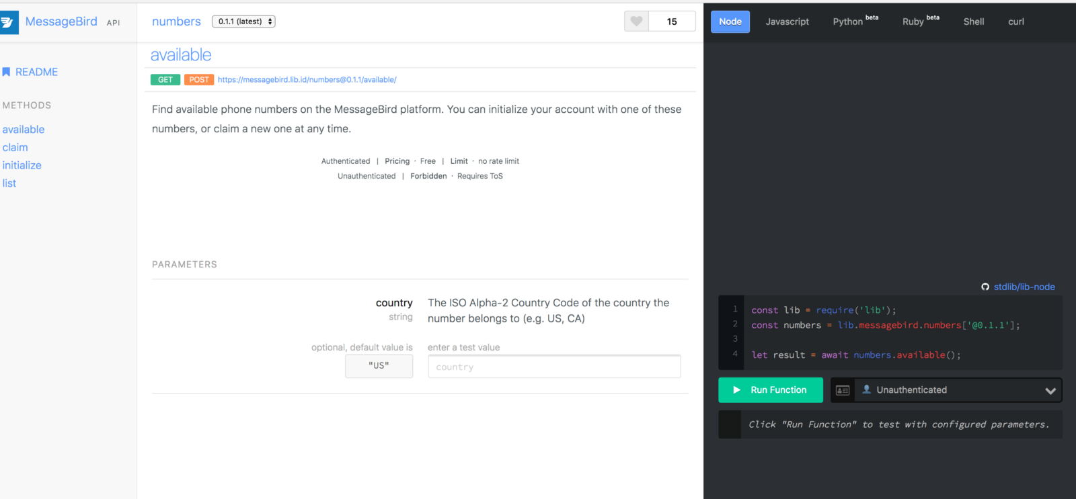
Task: Click the GitHub icon beside stdlib/lib-node
Action: (x=985, y=287)
